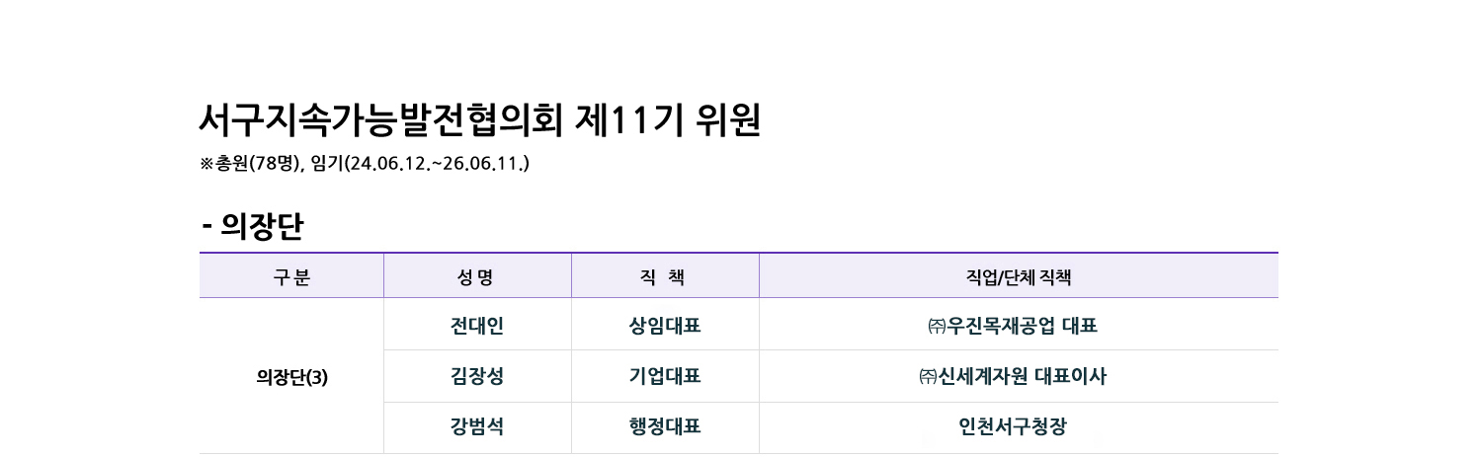Image resolution: width=1482 pixels, height=457 pixels.
Task: Select the 행정대표 position cell
Action: [665, 427]
